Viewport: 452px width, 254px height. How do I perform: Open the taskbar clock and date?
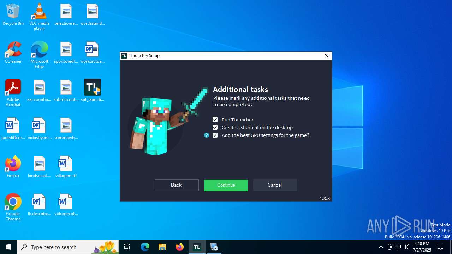(x=422, y=247)
